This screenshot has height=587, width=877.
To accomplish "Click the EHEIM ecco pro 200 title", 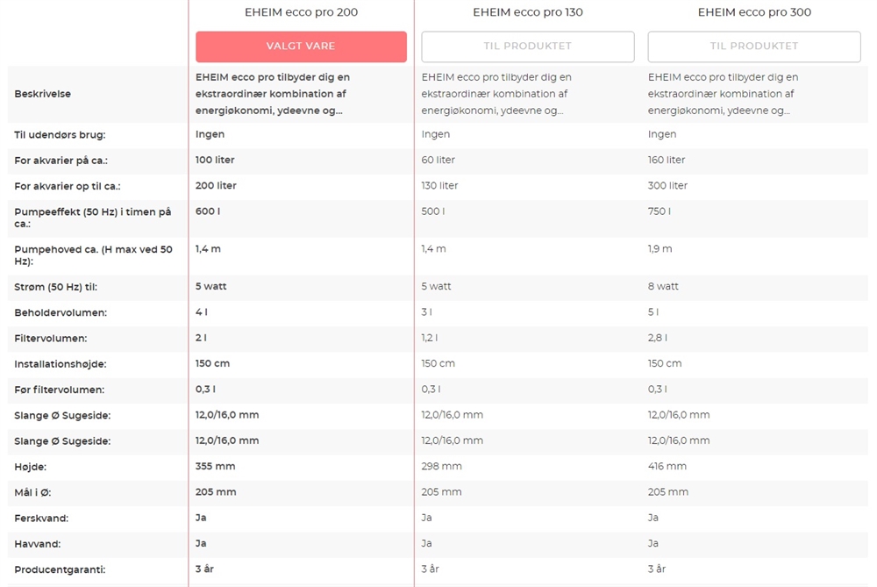I will 301,12.
